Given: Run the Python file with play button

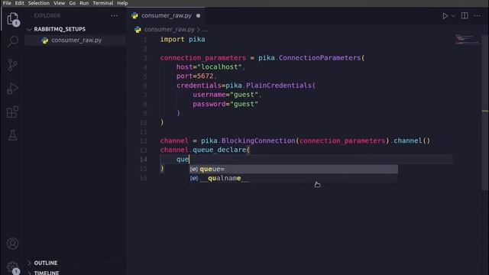Looking at the screenshot, I should pyautogui.click(x=445, y=16).
